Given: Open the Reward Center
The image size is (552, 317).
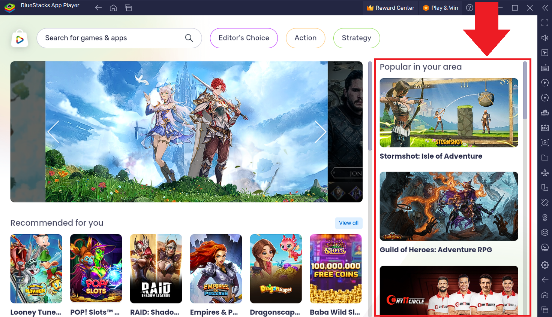Looking at the screenshot, I should (390, 7).
